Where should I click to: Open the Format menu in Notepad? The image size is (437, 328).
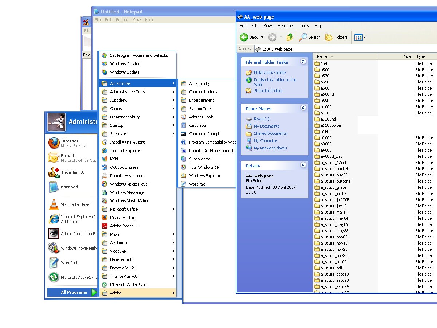(122, 20)
